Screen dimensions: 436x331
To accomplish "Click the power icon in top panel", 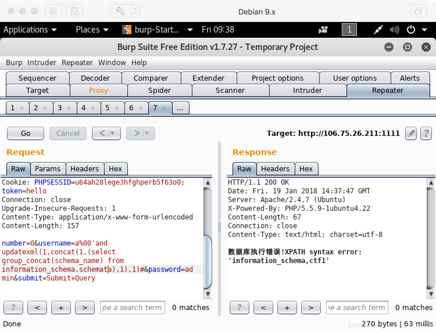I will 411,30.
